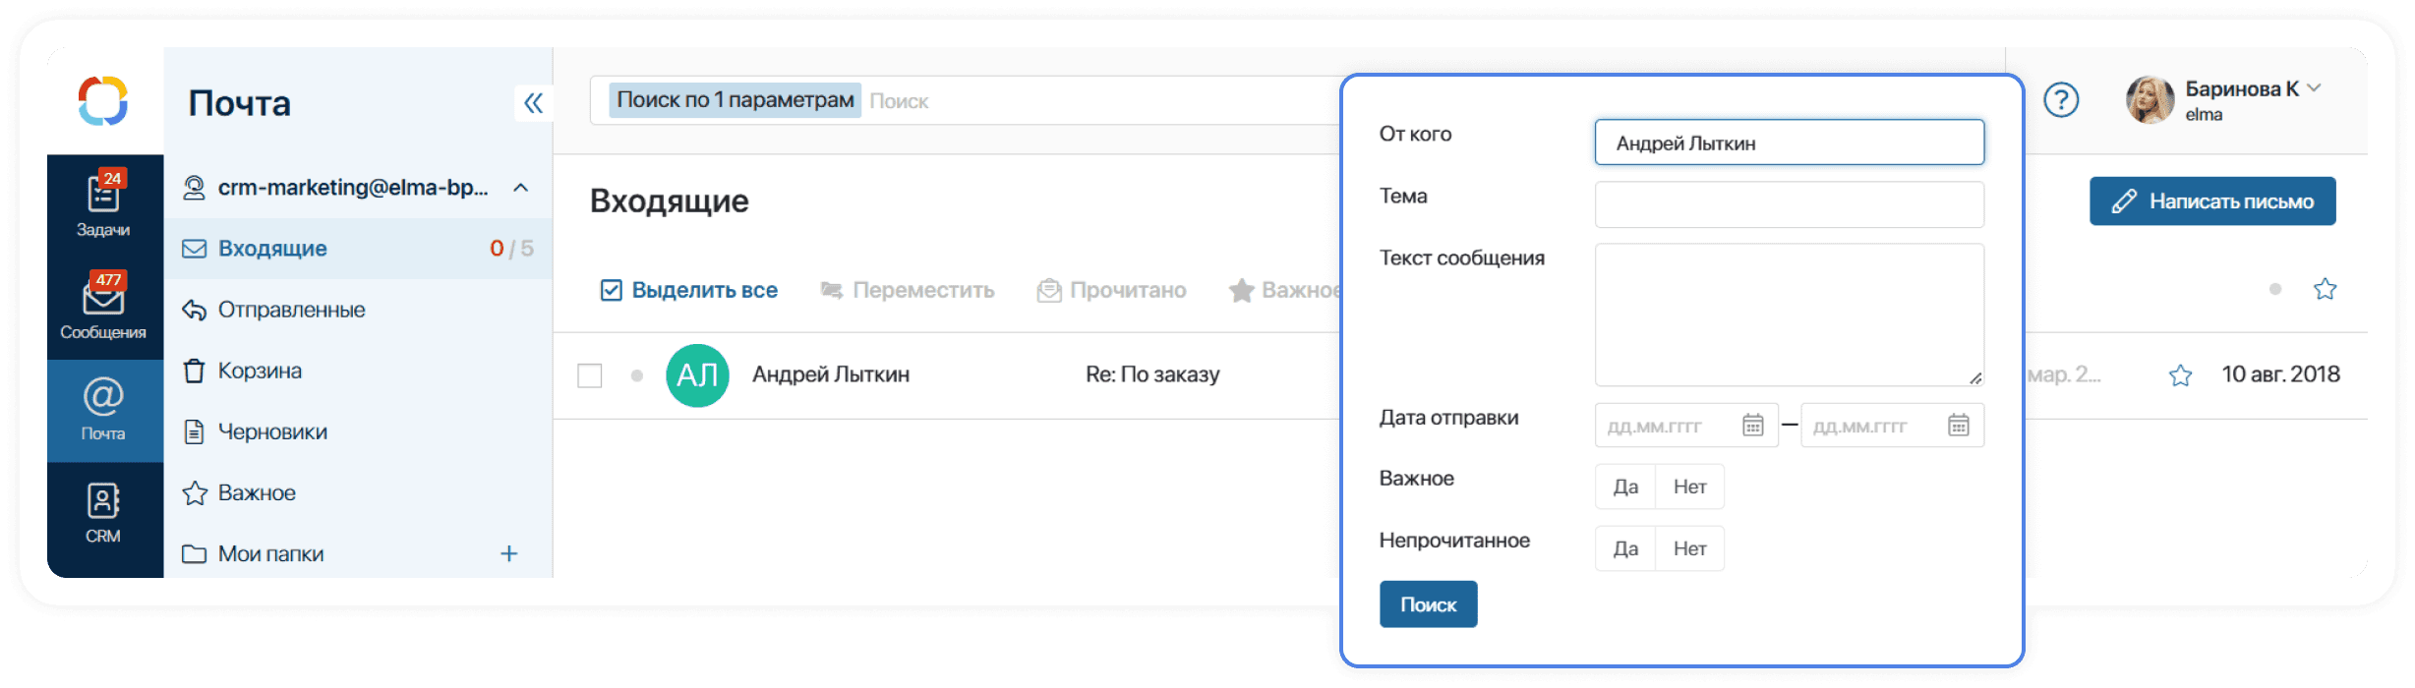
Task: Open the Черновики folder
Action: 272,432
